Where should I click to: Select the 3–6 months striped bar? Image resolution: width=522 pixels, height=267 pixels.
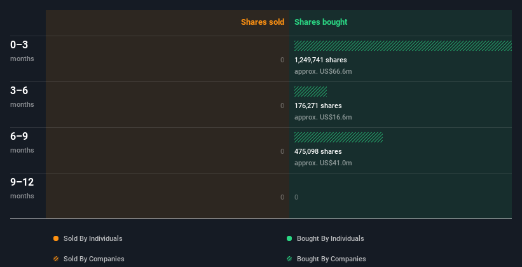tap(310, 92)
